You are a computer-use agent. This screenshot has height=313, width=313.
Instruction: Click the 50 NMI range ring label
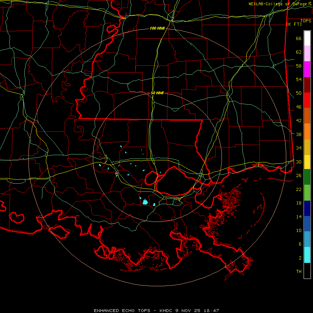pos(157,93)
